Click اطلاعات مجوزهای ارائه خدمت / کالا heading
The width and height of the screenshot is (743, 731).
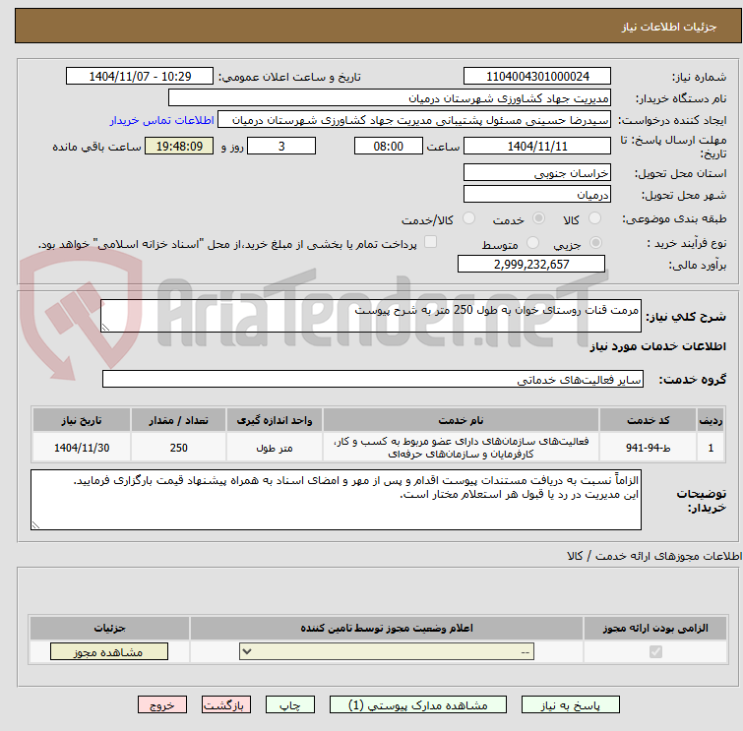click(x=654, y=556)
